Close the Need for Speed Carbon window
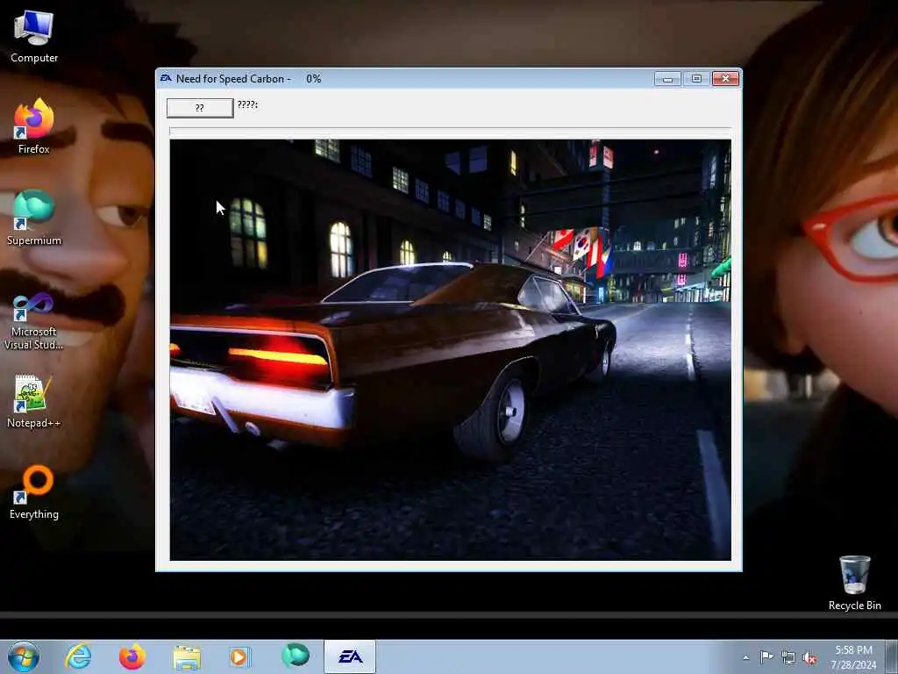 tap(725, 78)
